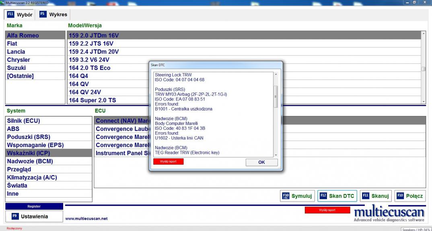Click Wyślij raport button above multiecuscan logo
This screenshot has width=432, height=231.
tap(327, 210)
